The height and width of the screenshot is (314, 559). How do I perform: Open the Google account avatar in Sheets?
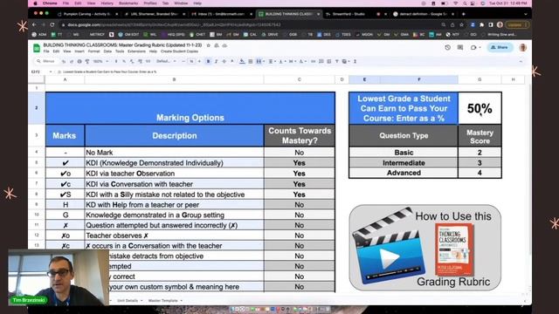(522, 47)
